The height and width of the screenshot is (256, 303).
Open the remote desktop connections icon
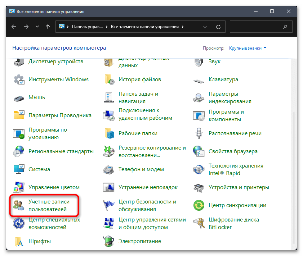tap(109, 115)
